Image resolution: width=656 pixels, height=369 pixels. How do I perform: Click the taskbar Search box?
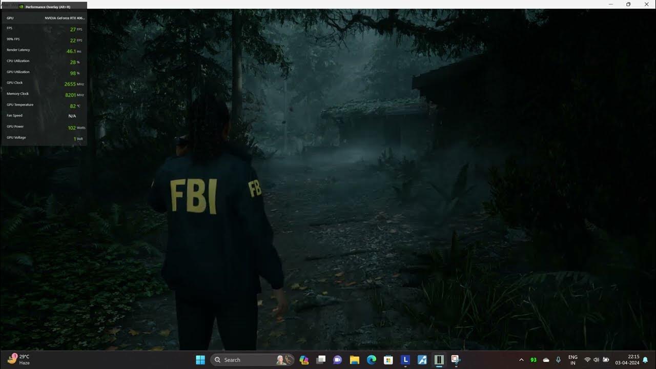point(253,360)
